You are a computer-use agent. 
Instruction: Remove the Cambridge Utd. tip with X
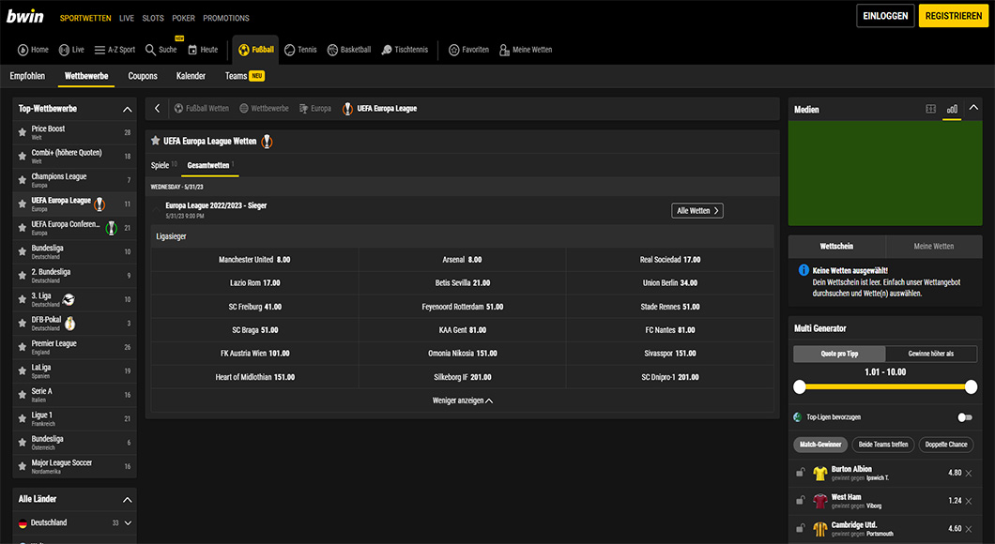969,529
